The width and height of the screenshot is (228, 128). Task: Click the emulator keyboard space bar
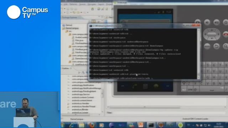(212, 89)
